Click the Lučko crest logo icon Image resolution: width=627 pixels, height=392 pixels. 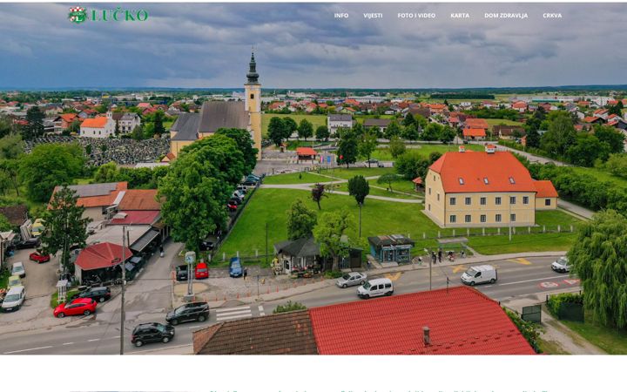(x=78, y=15)
